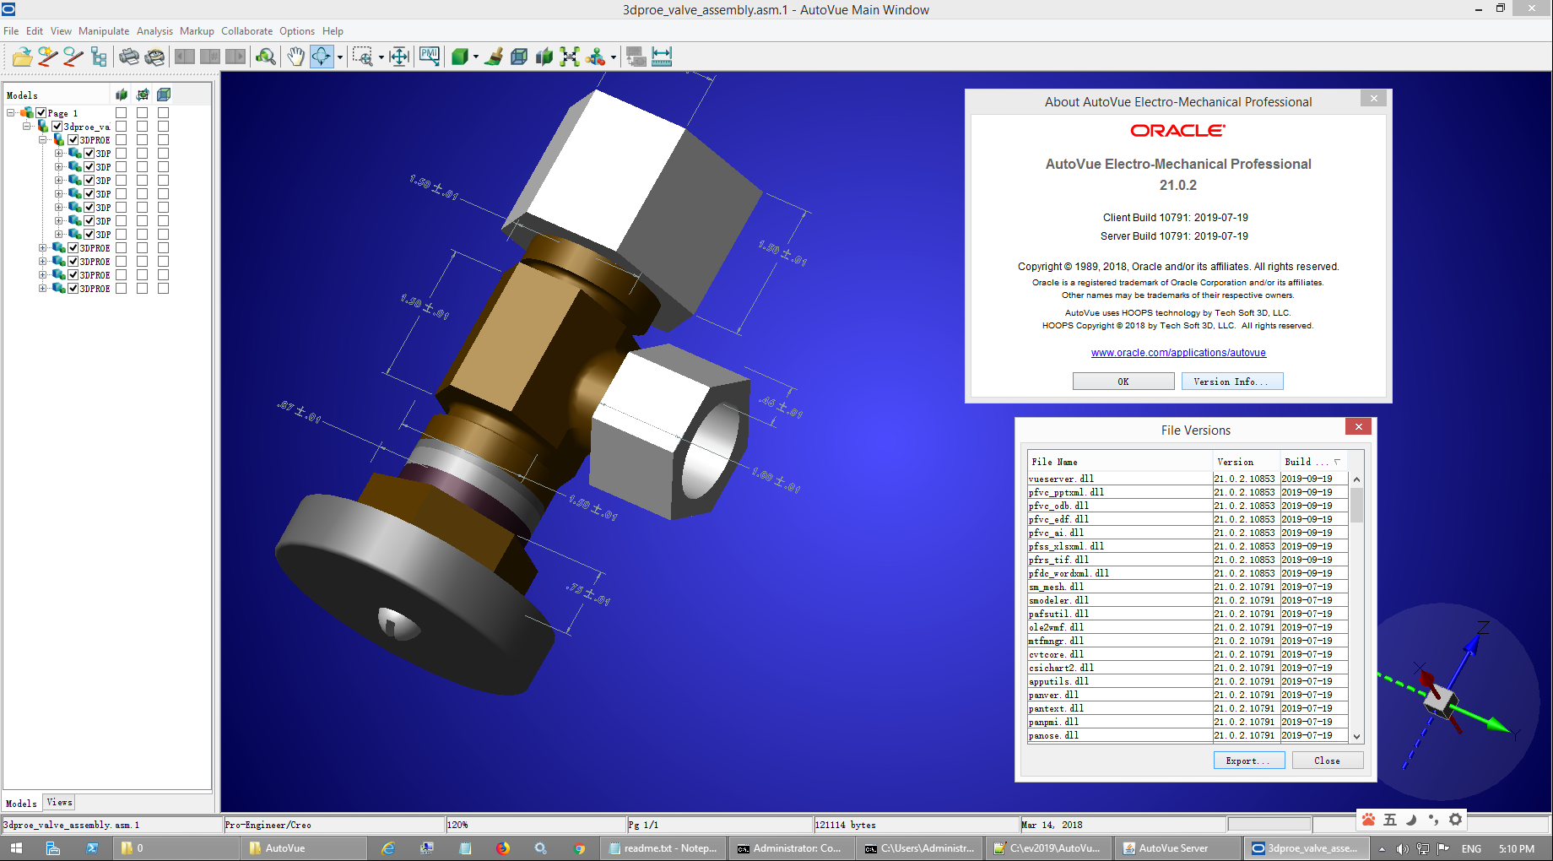Click the section plane toolbar icon

point(544,57)
